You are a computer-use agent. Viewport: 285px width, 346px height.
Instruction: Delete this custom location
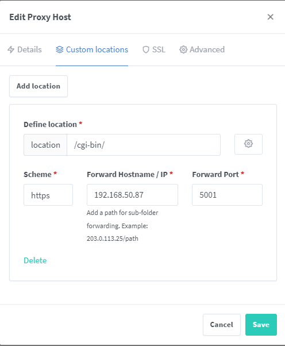[35, 260]
